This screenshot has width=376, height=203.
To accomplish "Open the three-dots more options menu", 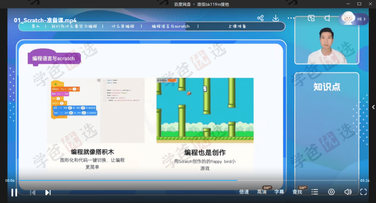I will coord(291,18).
